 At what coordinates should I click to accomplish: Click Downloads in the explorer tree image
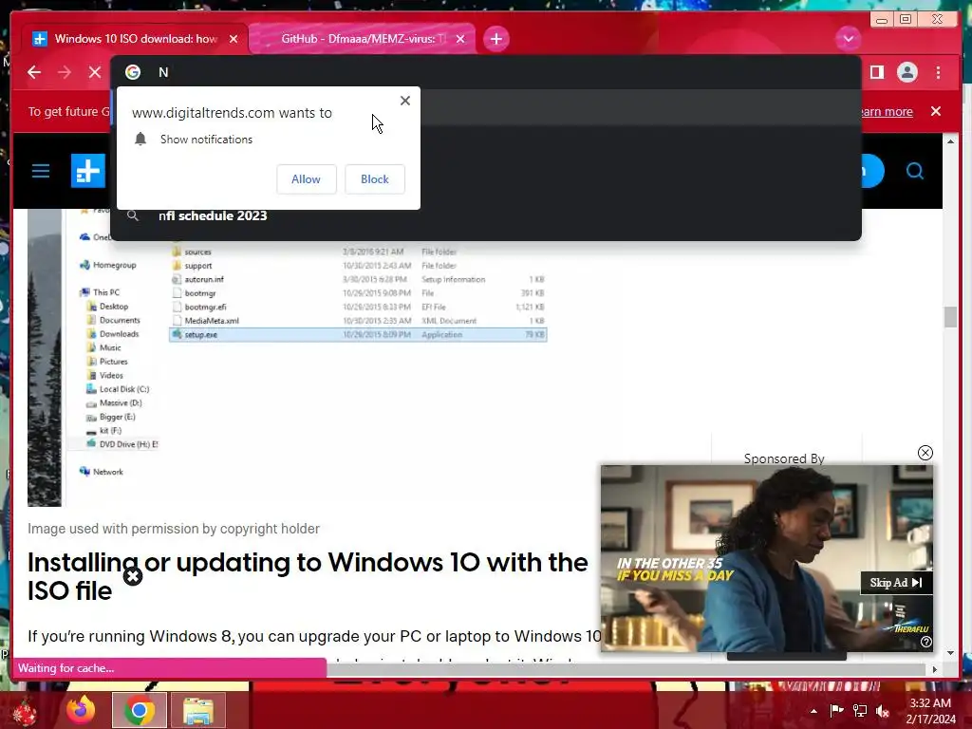119,333
